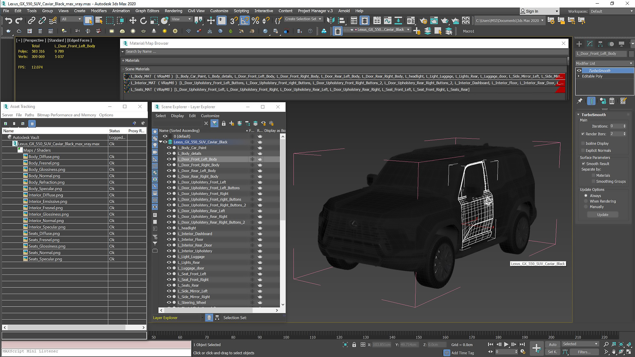
Task: Click the refresh icon in Asset Tracking toolbar
Action: tap(6, 124)
